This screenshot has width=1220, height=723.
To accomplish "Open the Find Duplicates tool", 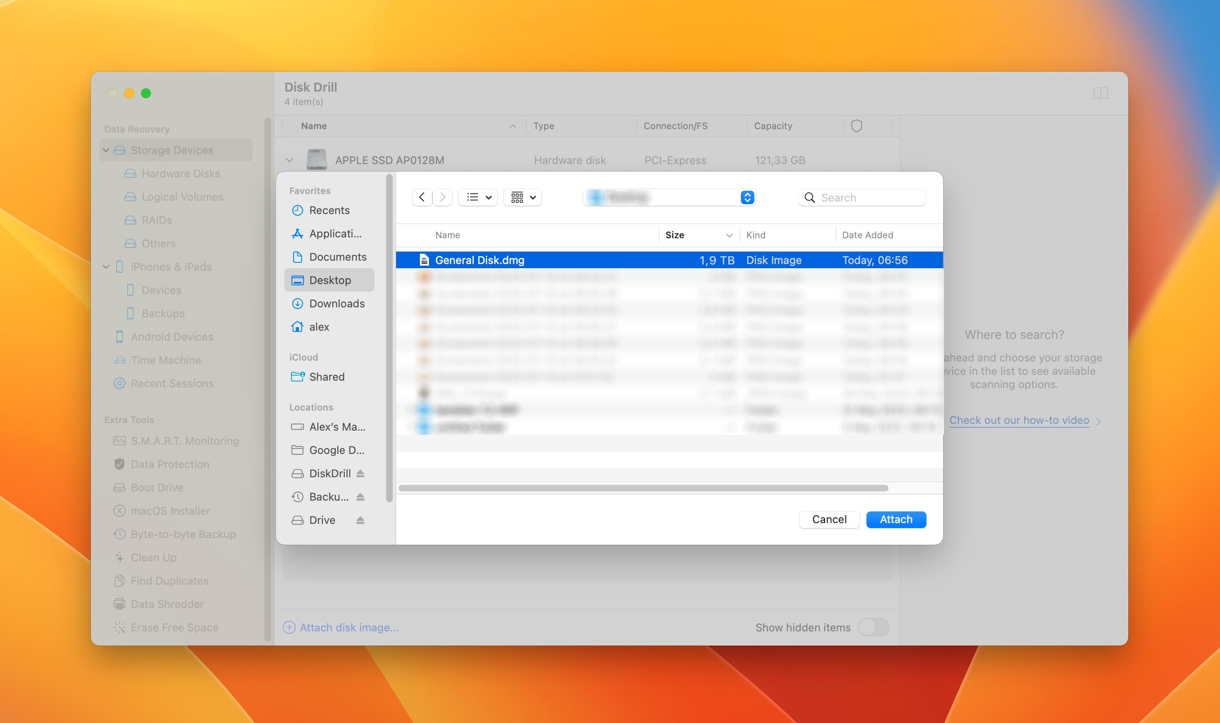I will [170, 580].
